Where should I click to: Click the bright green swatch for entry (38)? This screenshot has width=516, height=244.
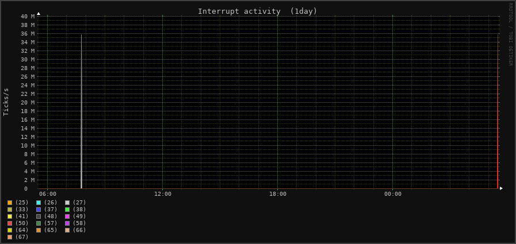point(67,210)
